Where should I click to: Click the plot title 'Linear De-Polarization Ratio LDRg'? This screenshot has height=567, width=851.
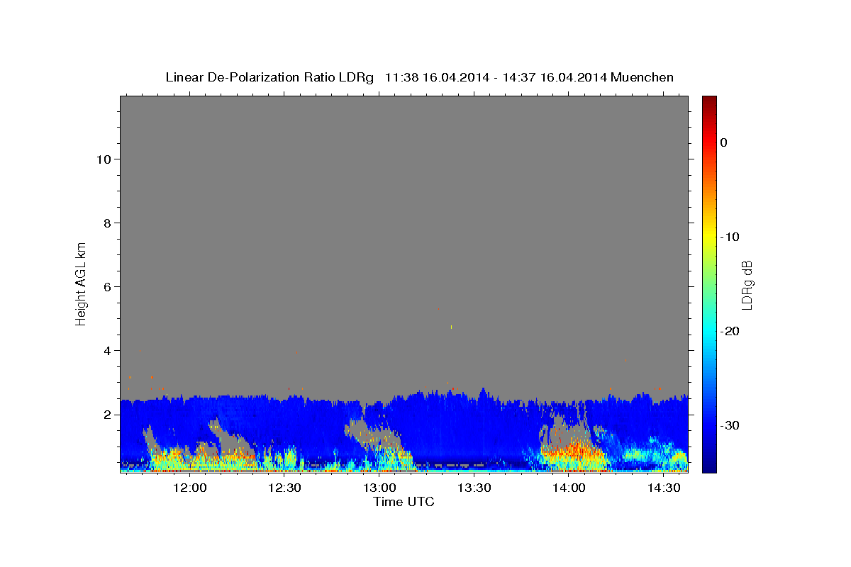click(x=269, y=77)
